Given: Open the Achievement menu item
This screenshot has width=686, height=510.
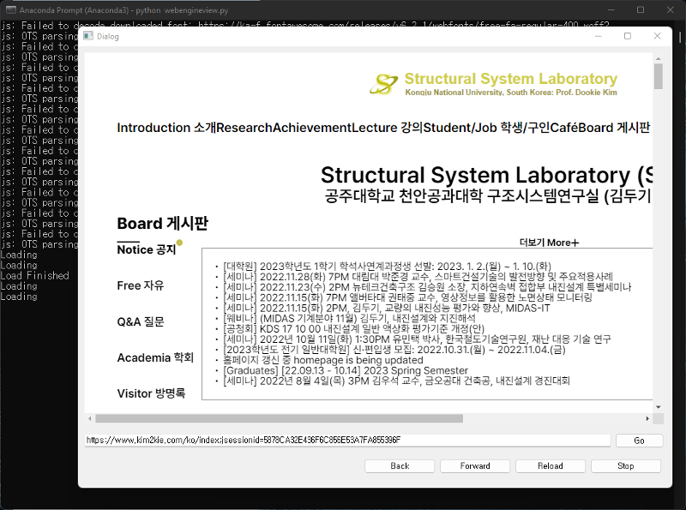Looking at the screenshot, I should (x=312, y=128).
